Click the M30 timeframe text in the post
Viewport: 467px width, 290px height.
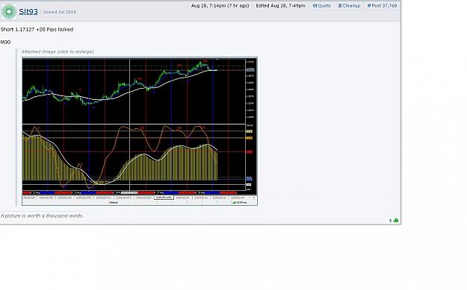pyautogui.click(x=6, y=42)
